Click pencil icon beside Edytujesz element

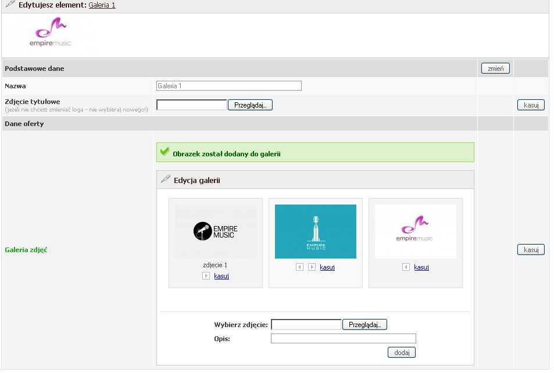click(x=10, y=3)
